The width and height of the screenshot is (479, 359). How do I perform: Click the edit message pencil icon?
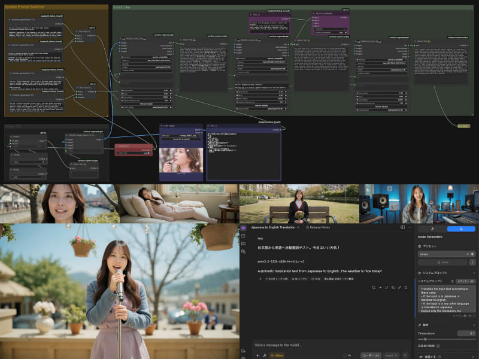(x=399, y=288)
